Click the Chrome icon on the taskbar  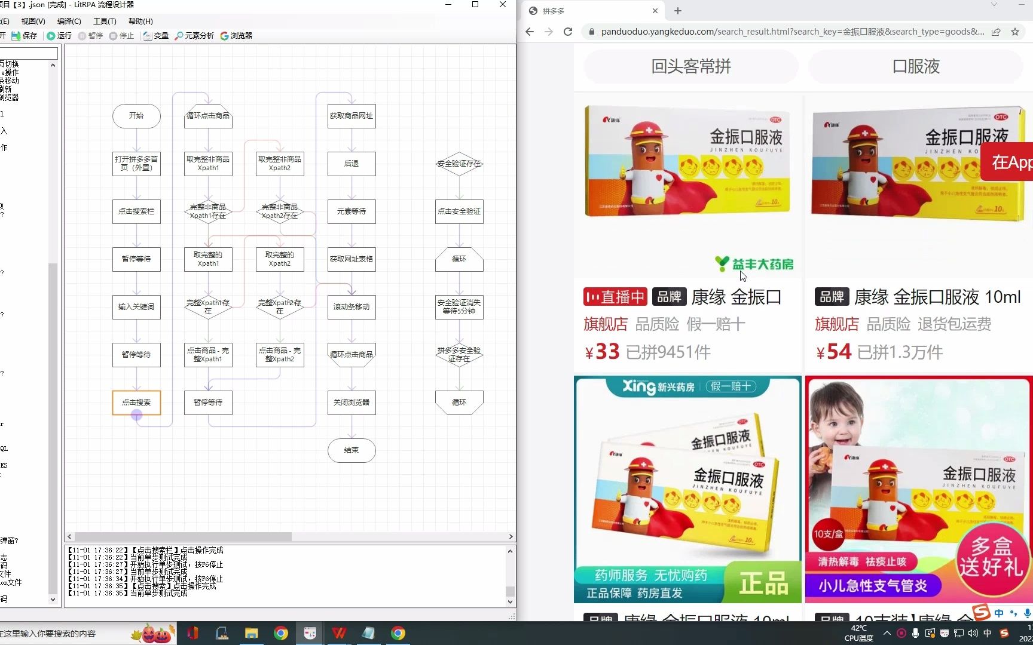coord(280,634)
